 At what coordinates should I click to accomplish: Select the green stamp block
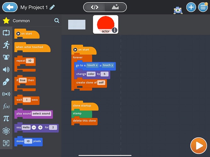coord(82,114)
